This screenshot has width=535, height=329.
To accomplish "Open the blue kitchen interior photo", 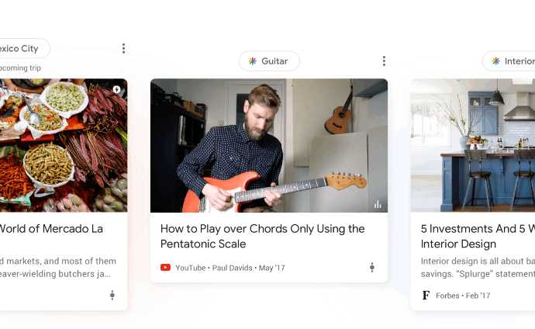I will click(x=473, y=145).
